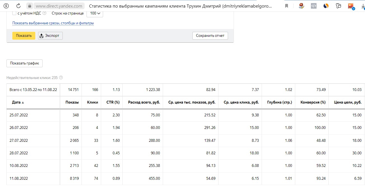Screen dimensions: 365x187
Task: Click 'Всего с 13.05.22 по 11.08.22' cell
Action: (x=33, y=90)
